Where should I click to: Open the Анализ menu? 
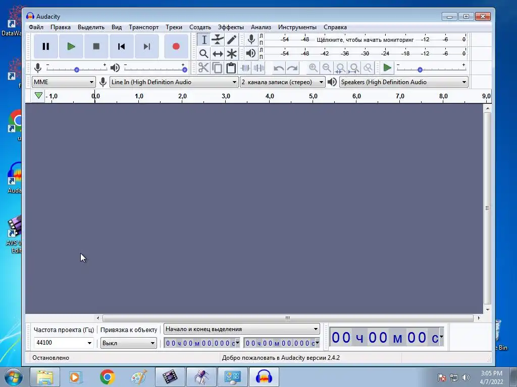(x=261, y=27)
